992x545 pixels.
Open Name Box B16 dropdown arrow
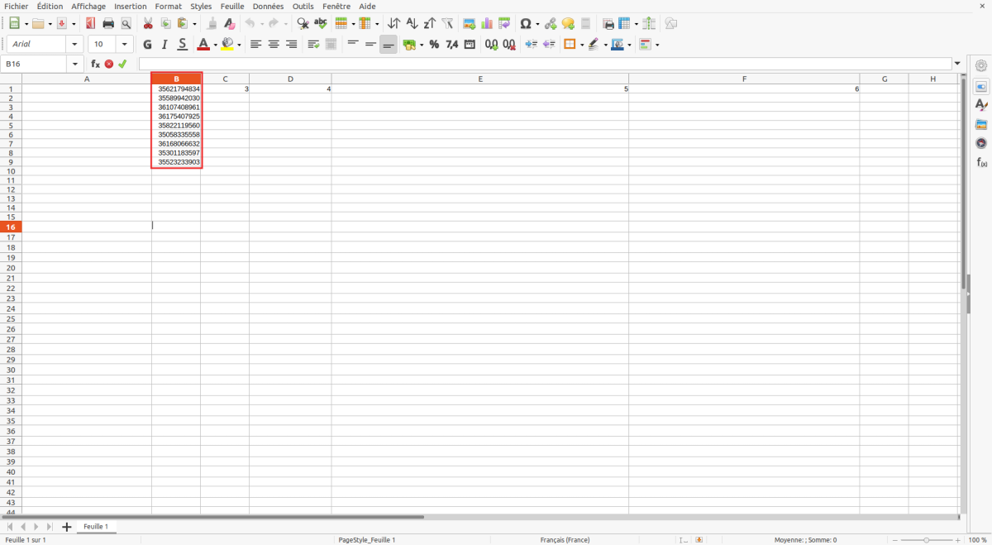click(x=75, y=64)
